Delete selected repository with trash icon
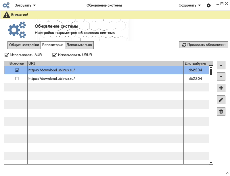Screen dimensions: 230x176 click(221, 111)
